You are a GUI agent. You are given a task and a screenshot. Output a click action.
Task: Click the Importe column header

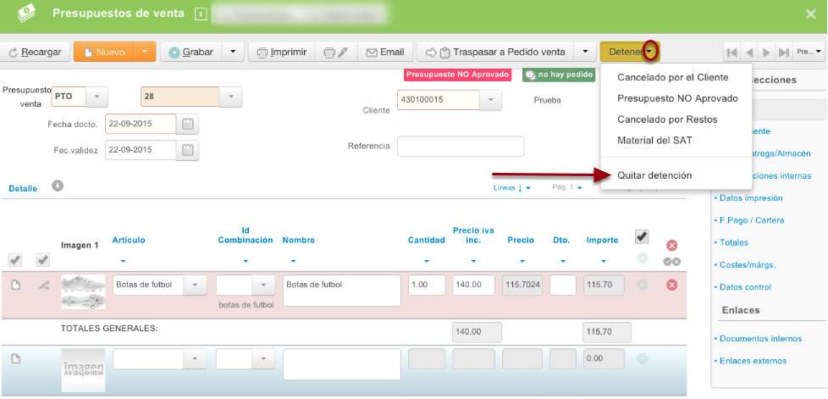[x=603, y=240]
